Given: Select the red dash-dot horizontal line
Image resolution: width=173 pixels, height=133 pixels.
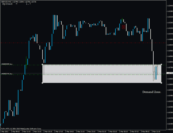Looking at the screenshot, I should click(x=83, y=43).
